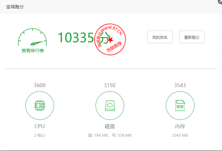Click the 2 核心 core count text
The height and width of the screenshot is (151, 222).
(39, 135)
